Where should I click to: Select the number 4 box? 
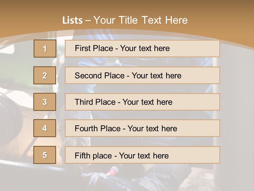(45, 128)
